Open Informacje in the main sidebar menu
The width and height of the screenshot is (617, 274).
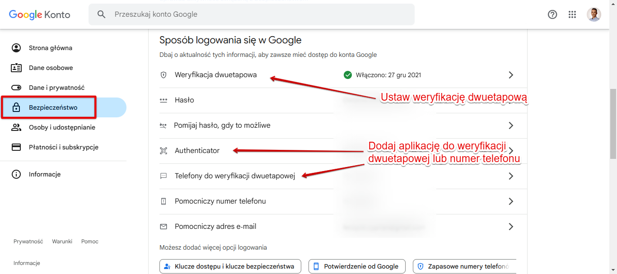pyautogui.click(x=63, y=174)
